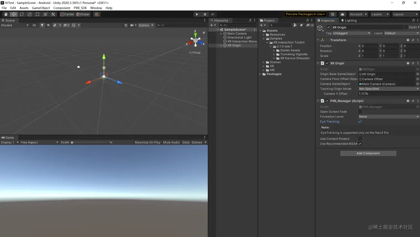Open the Display 1 dropdown
Screen dimensions: 420x237
[x=10, y=142]
